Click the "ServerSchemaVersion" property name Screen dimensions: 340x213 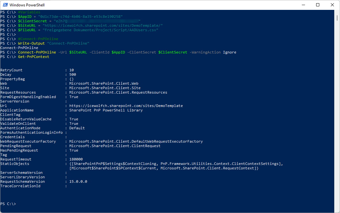pyautogui.click(x=21, y=173)
